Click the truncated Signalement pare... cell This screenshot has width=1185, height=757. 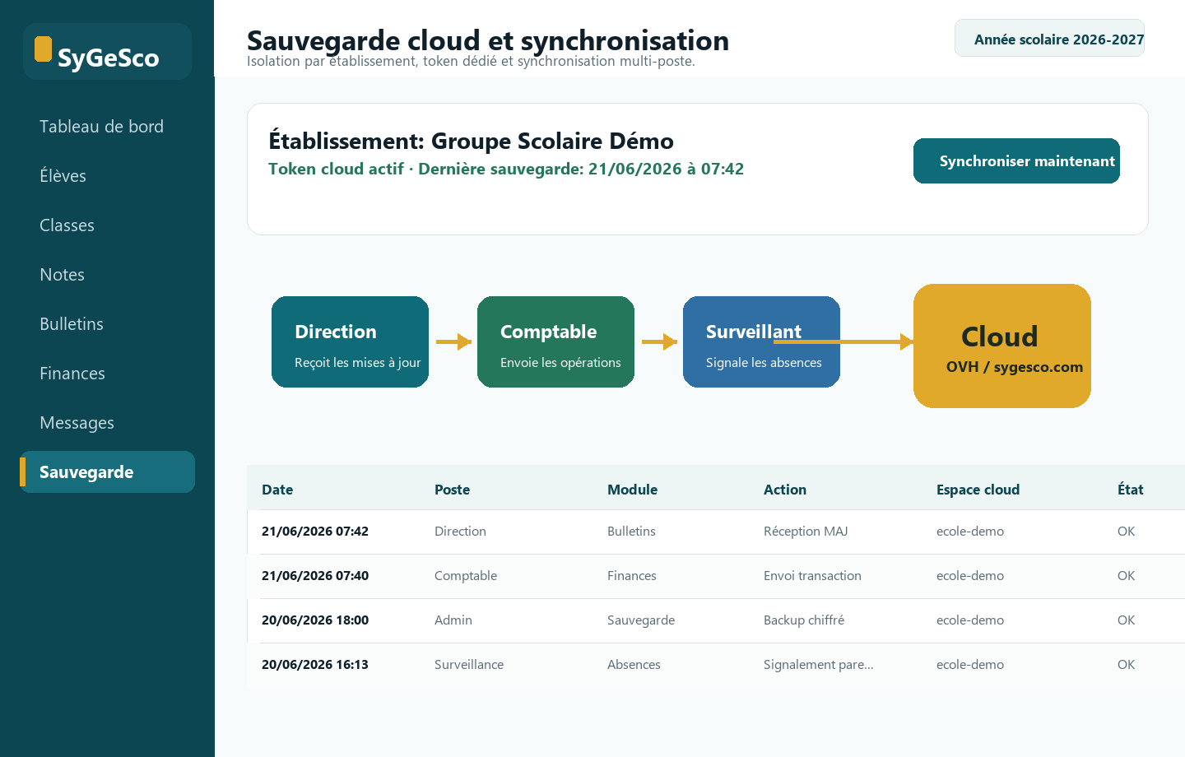point(819,665)
